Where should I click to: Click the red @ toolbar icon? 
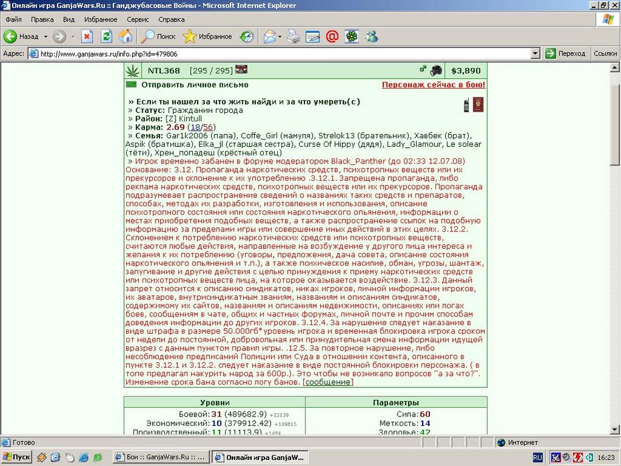(x=332, y=37)
